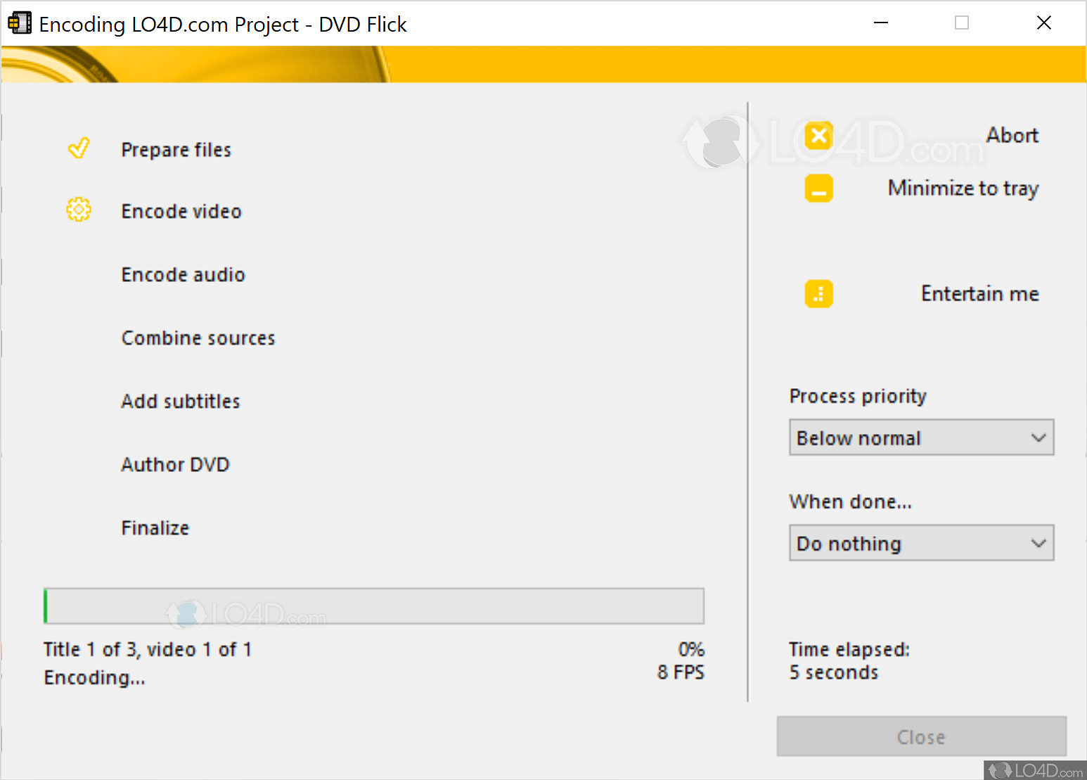Click the Encode audio step label
Image resolution: width=1087 pixels, height=780 pixels.
point(183,274)
